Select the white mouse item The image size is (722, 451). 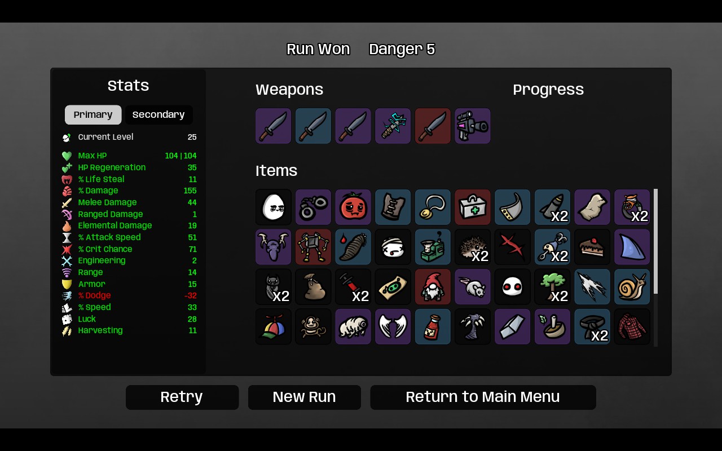pyautogui.click(x=473, y=287)
